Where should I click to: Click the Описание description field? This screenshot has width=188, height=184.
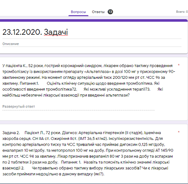[92, 44]
